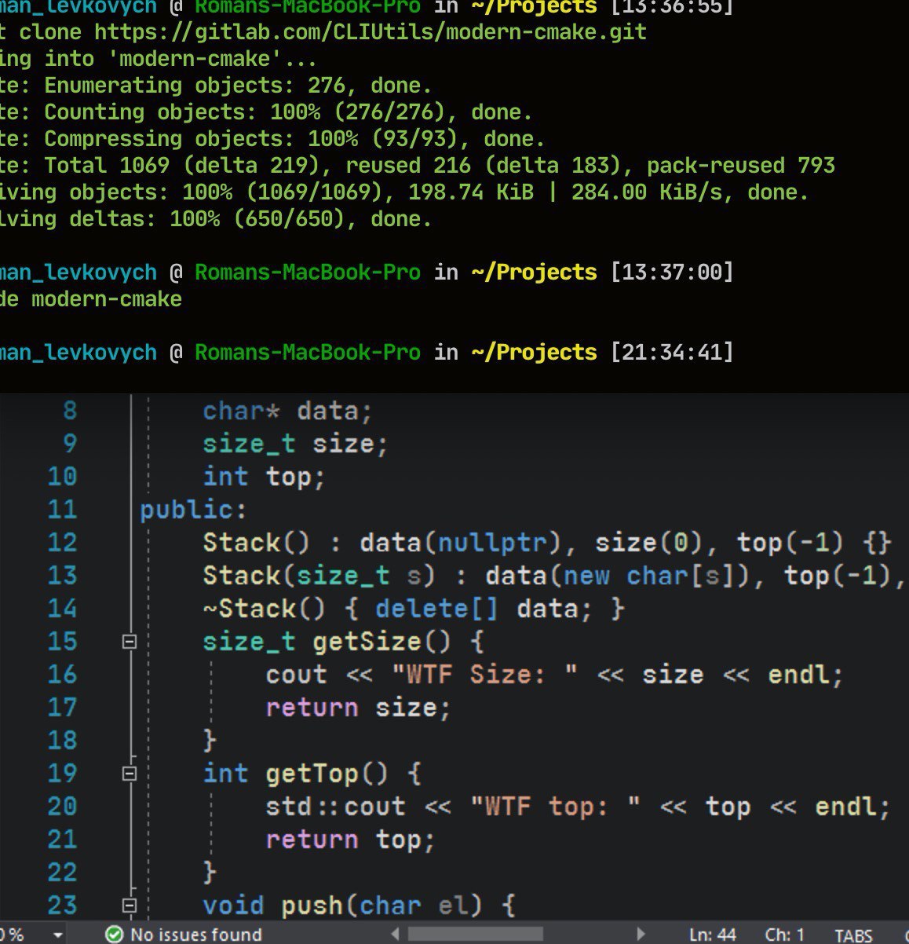Click '284.00 KiB/s' in the terminal output
909x944 pixels.
tap(647, 192)
